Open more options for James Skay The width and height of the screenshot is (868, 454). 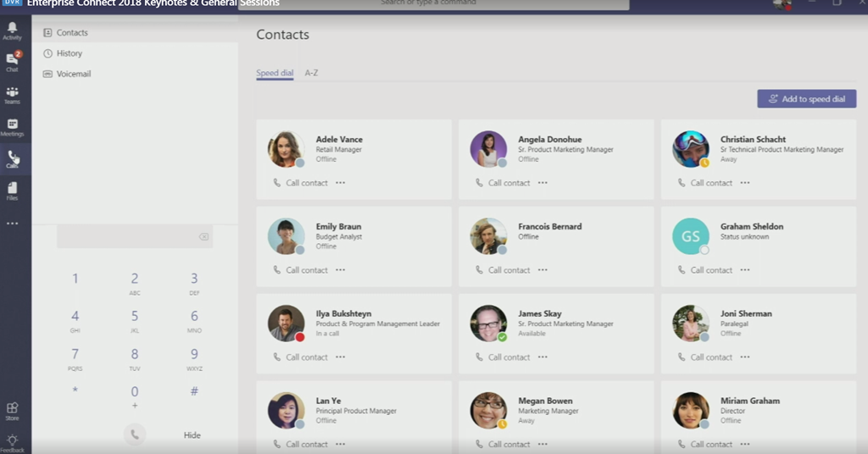tap(542, 357)
